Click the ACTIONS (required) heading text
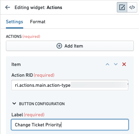Viewport: 139px width, 134px height. point(23,36)
